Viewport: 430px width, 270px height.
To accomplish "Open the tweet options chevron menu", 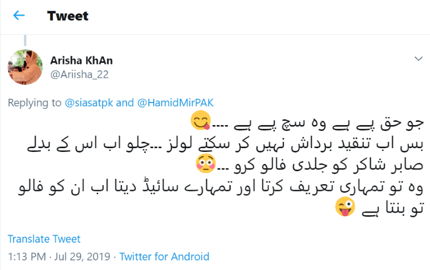I will [x=419, y=58].
